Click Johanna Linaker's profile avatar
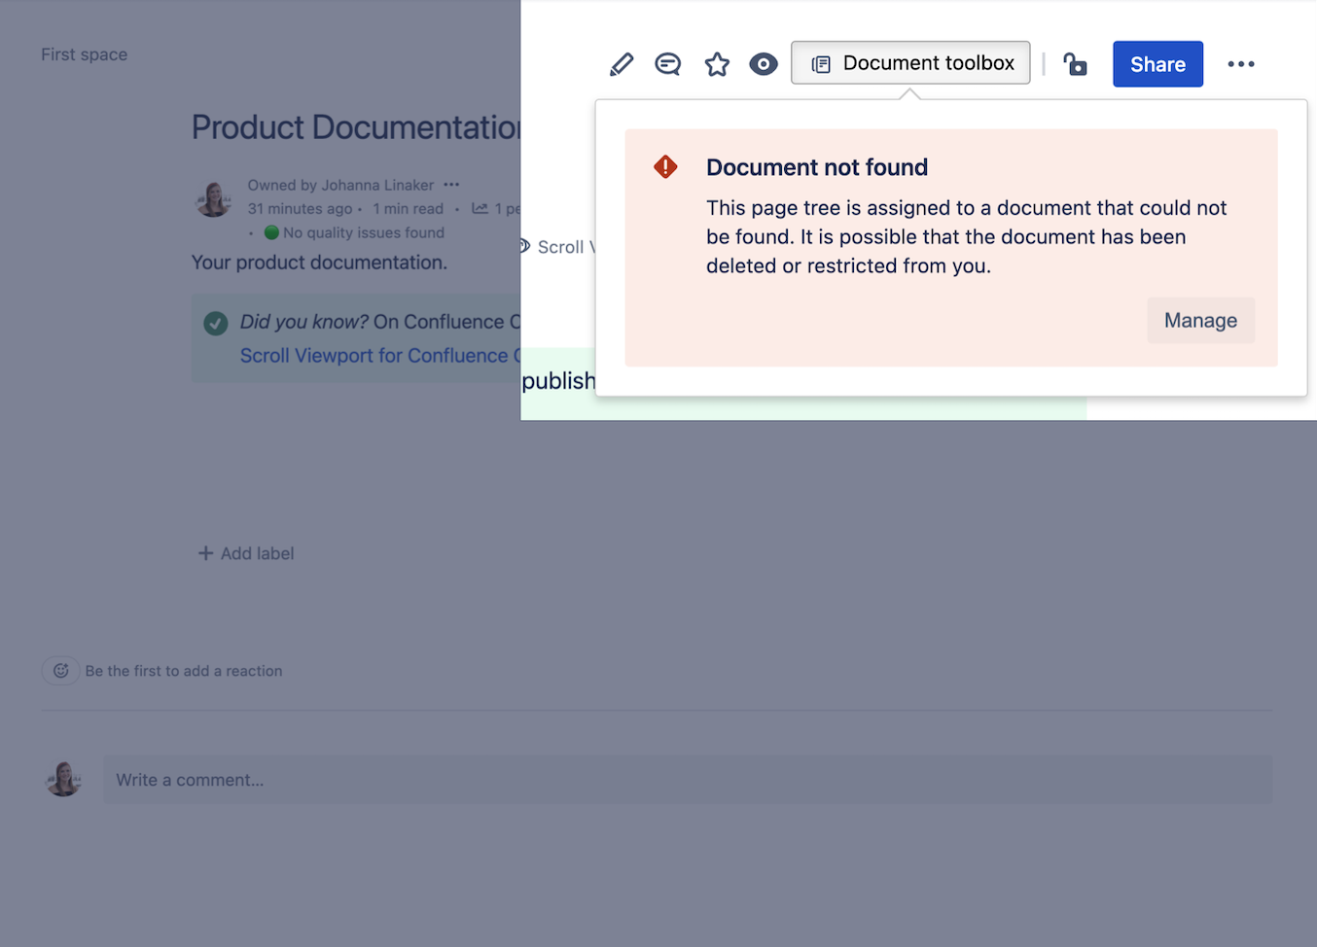 click(x=213, y=198)
